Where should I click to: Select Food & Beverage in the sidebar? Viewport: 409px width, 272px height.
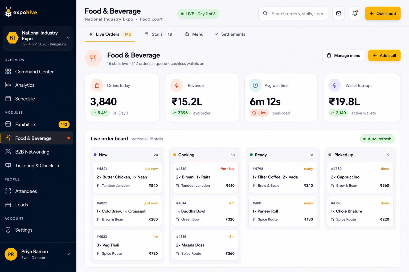[37, 138]
